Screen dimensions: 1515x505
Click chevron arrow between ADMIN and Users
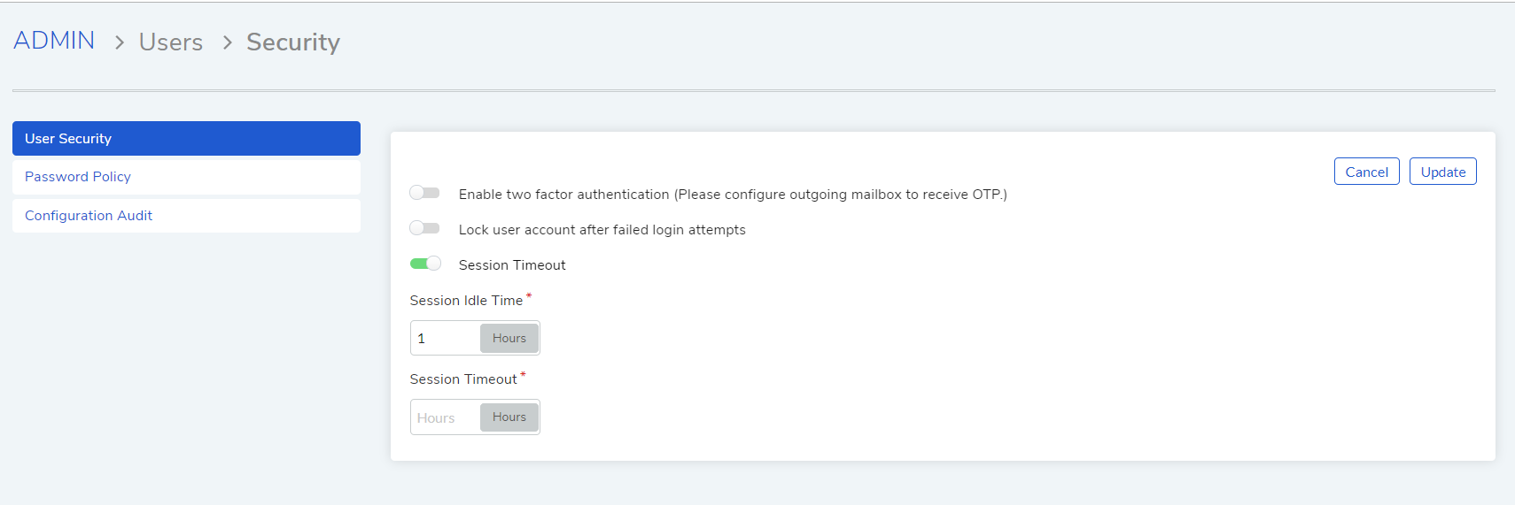pos(119,42)
